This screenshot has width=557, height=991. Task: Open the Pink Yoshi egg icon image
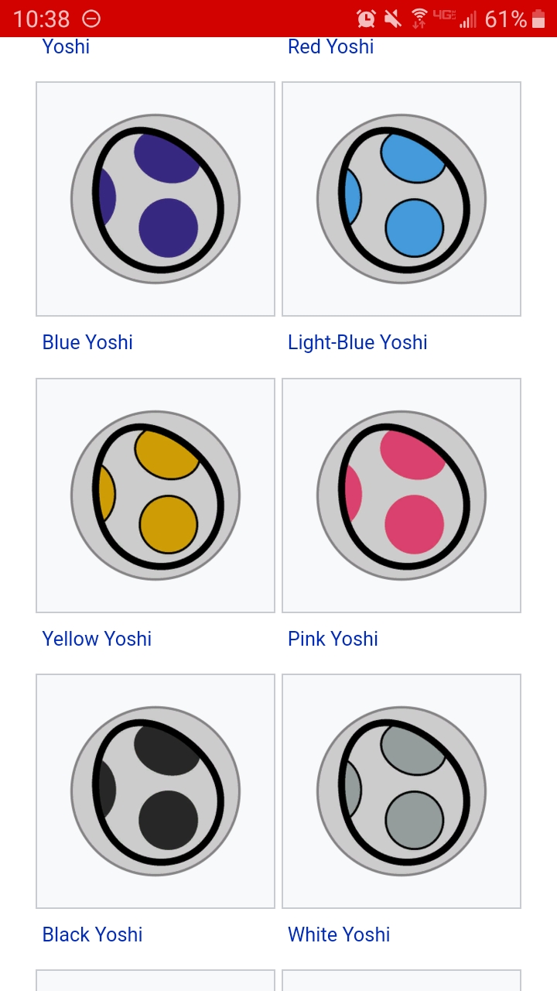tap(402, 495)
